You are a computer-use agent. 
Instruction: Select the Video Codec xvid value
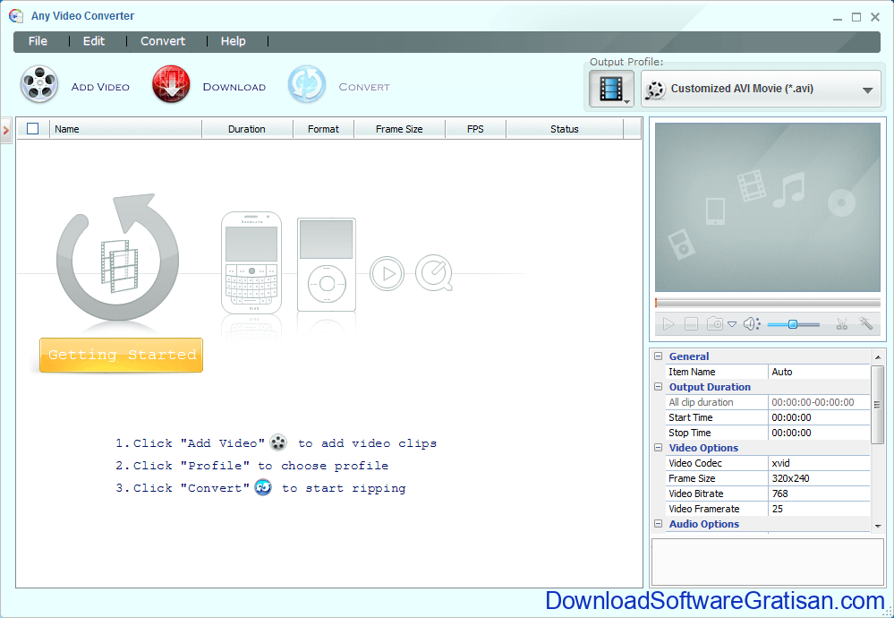819,463
